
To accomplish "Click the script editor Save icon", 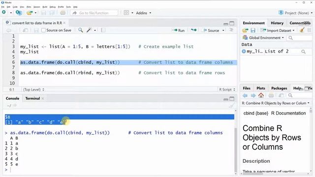I will coord(36,30).
